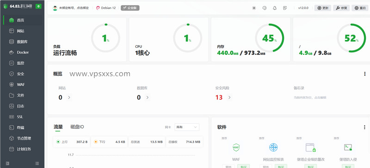Open notifications via the bell icon
The image size is (370, 168).
tap(275, 8)
